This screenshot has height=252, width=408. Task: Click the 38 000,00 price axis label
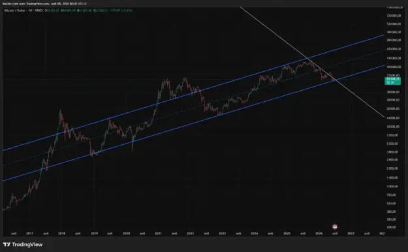point(393,92)
